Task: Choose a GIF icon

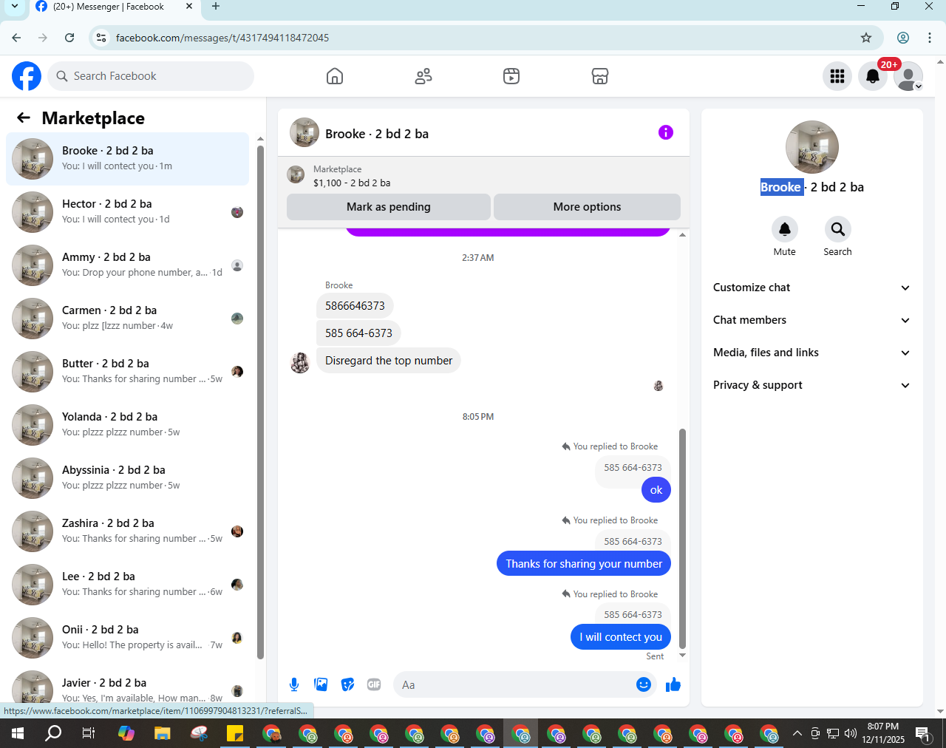Action: point(374,684)
